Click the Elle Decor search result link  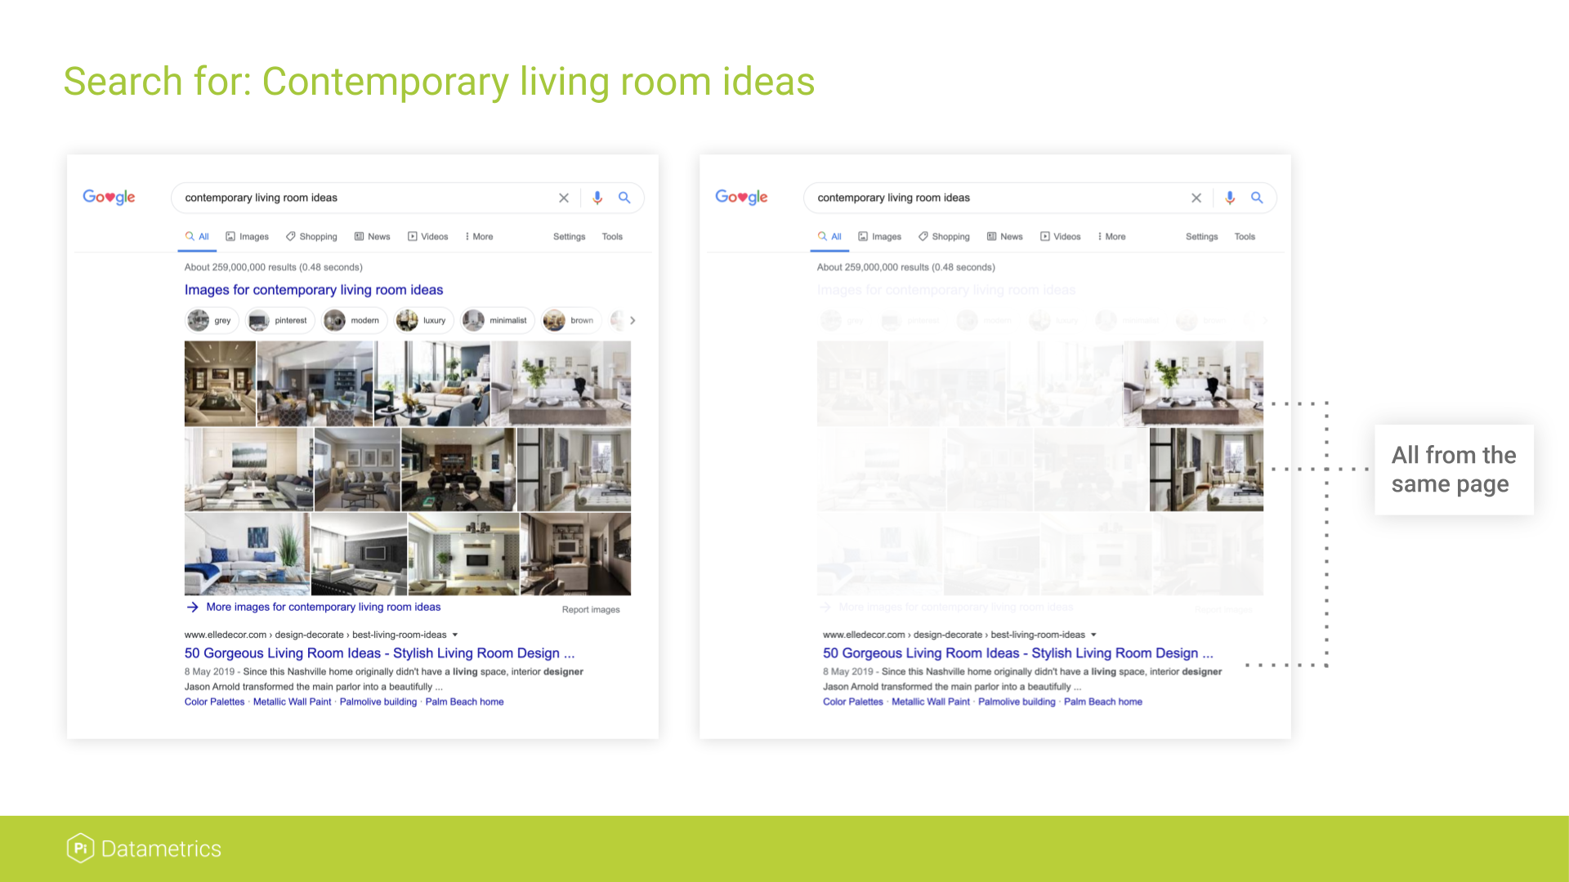[x=378, y=653]
